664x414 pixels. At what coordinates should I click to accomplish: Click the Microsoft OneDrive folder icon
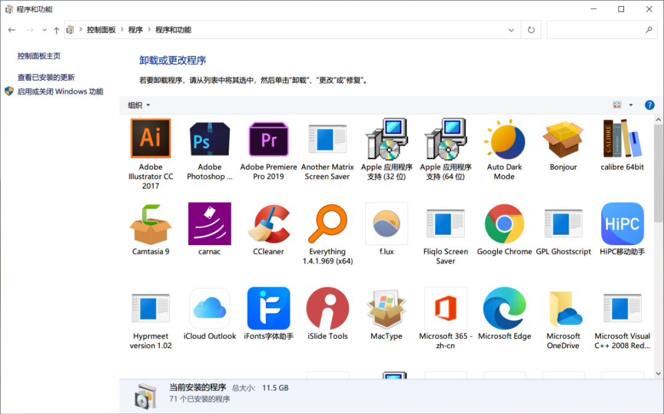tap(565, 309)
